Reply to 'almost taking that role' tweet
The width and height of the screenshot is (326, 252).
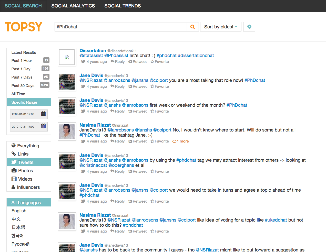pyautogui.click(x=118, y=86)
